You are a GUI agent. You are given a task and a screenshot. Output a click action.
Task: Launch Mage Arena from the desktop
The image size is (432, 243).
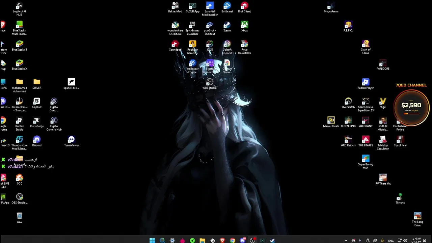pos(331,7)
